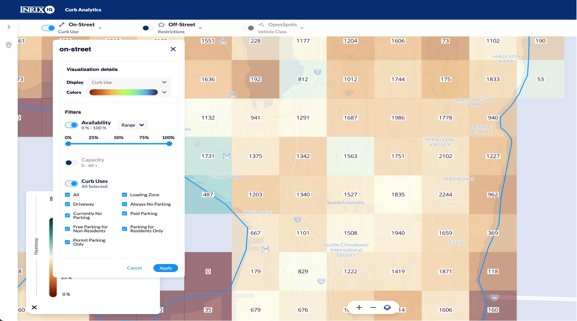Open the Availability Range dropdown
This screenshot has height=321, width=577.
click(133, 125)
